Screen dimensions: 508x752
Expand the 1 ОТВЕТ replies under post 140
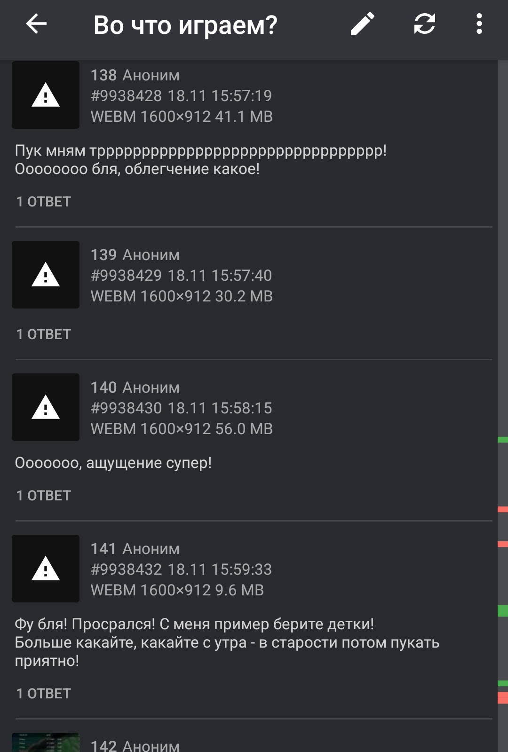(43, 496)
